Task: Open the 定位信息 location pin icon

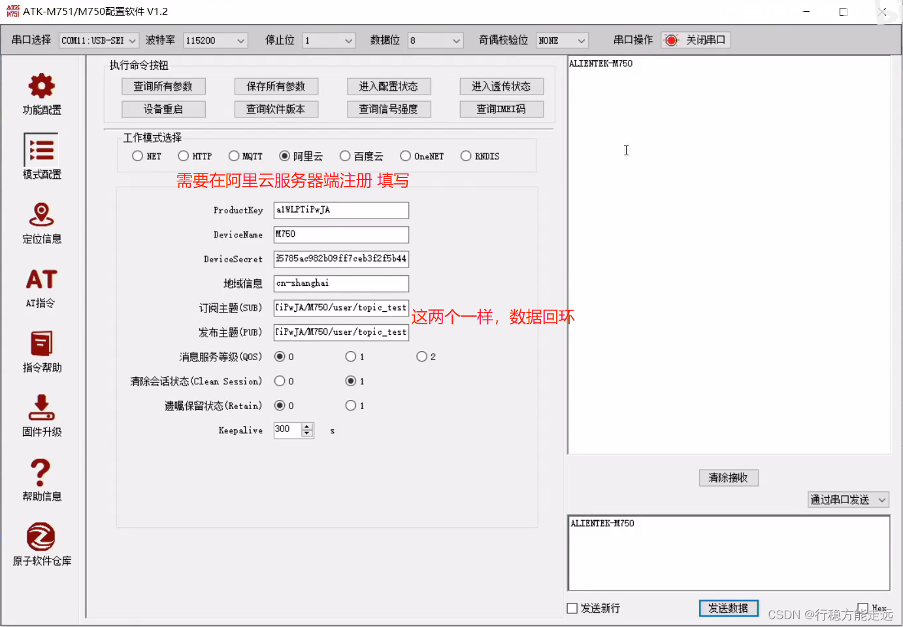Action: (x=41, y=215)
